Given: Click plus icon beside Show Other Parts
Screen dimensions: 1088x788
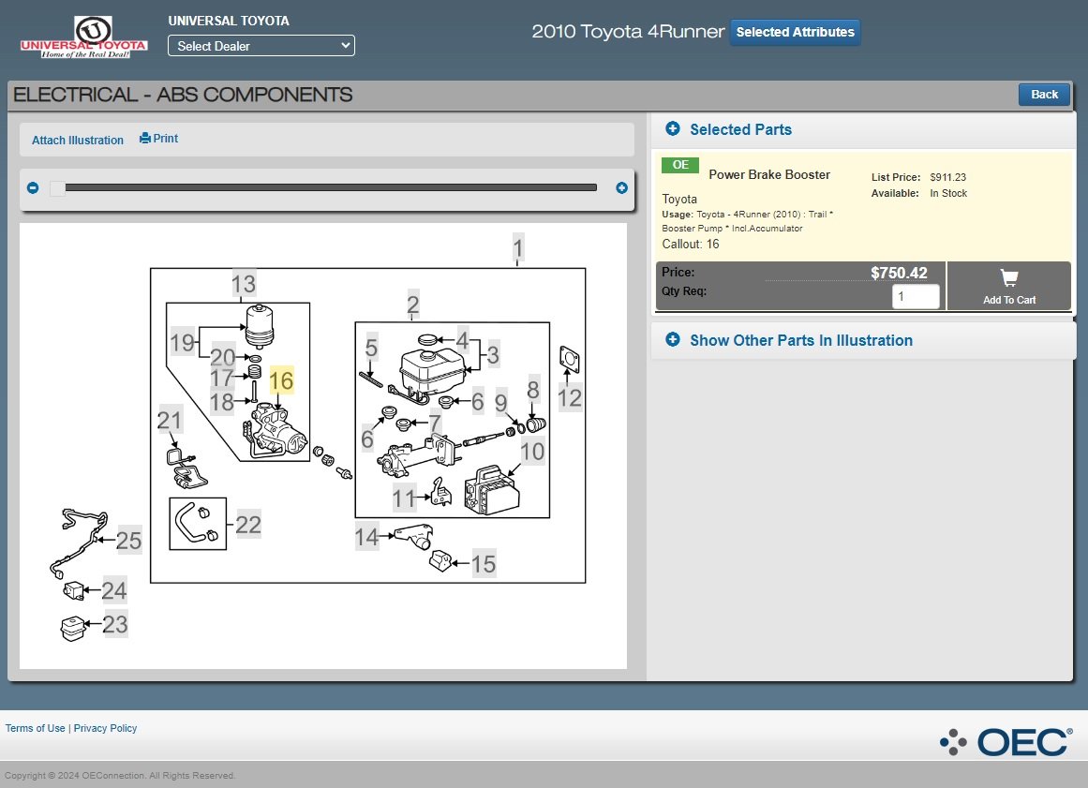Looking at the screenshot, I should tap(672, 339).
